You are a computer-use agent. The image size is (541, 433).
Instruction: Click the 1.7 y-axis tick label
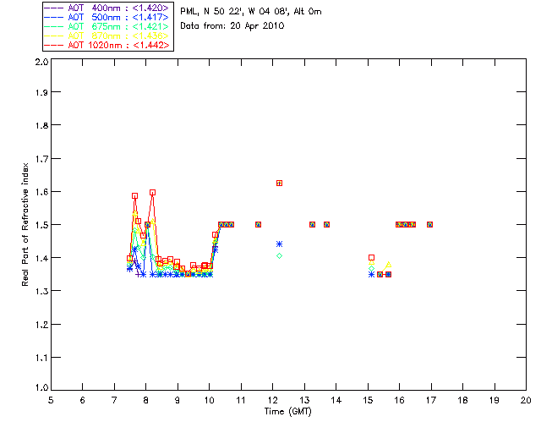point(41,159)
